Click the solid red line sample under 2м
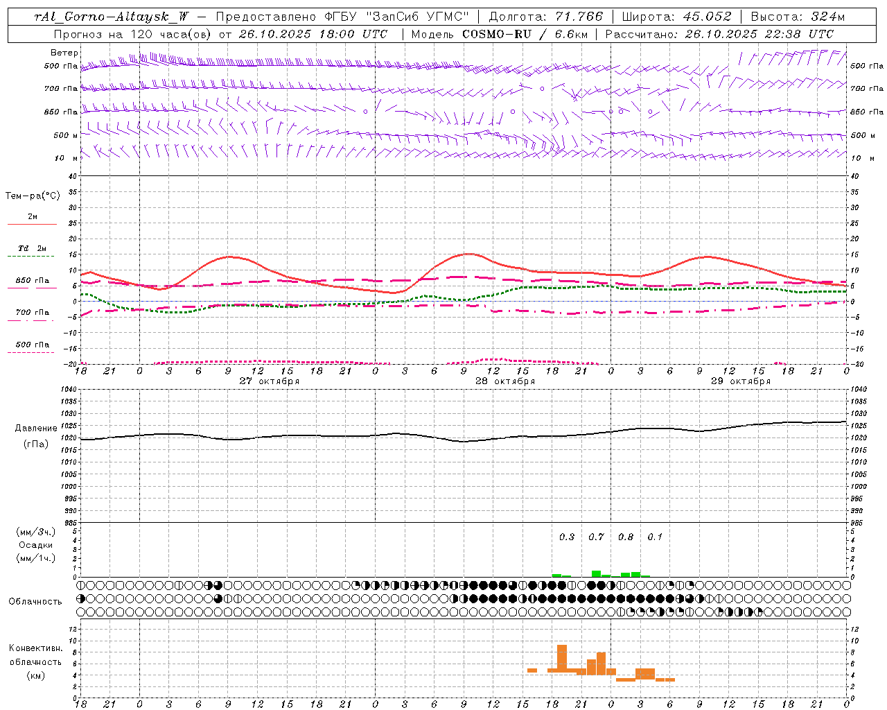This screenshot has width=887, height=710. 32,224
